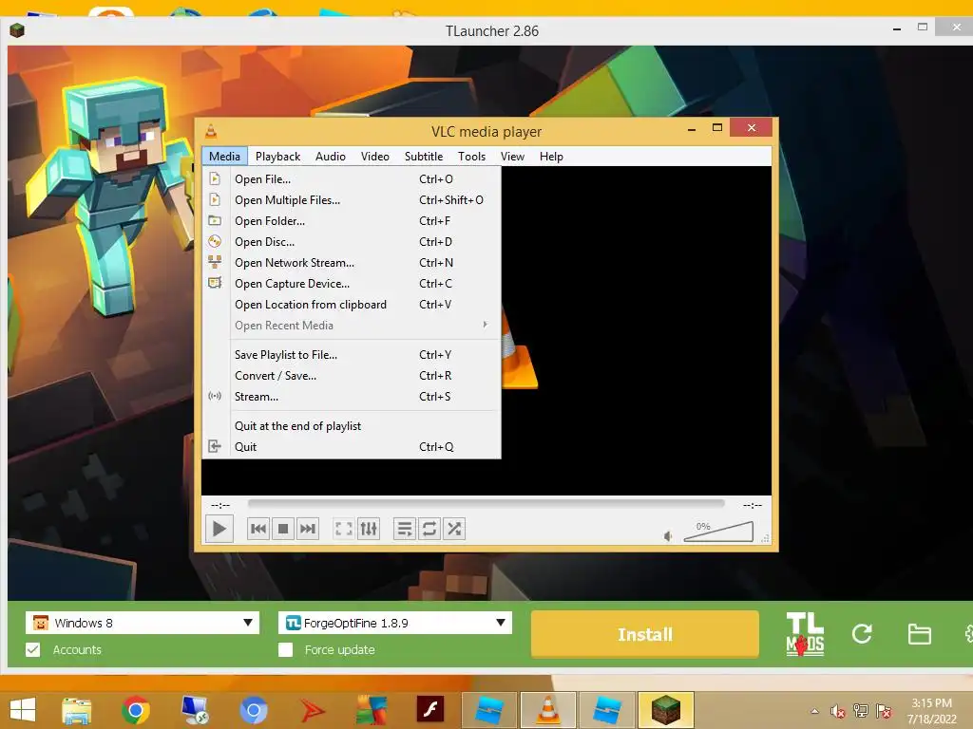Click the Install button in TLauncher
Viewport: 973px width, 729px height.
pyautogui.click(x=645, y=634)
